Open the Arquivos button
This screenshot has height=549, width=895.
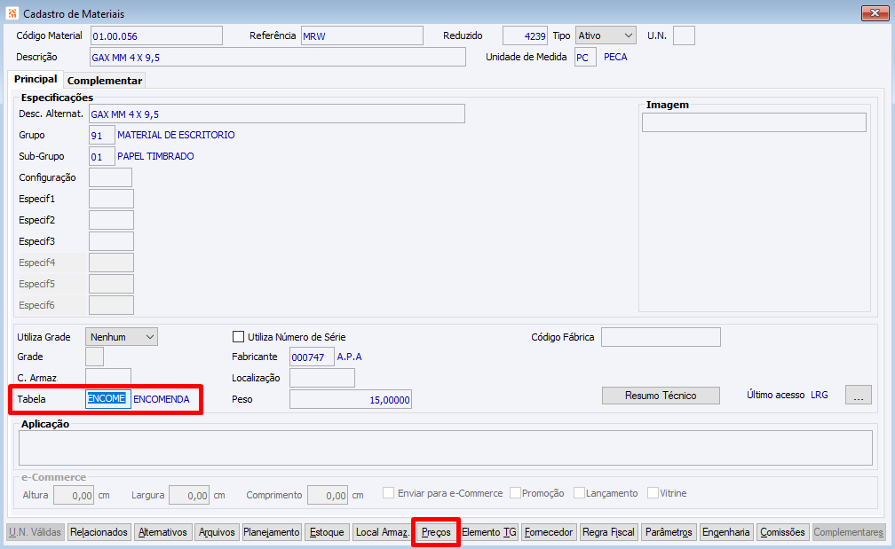click(x=217, y=532)
